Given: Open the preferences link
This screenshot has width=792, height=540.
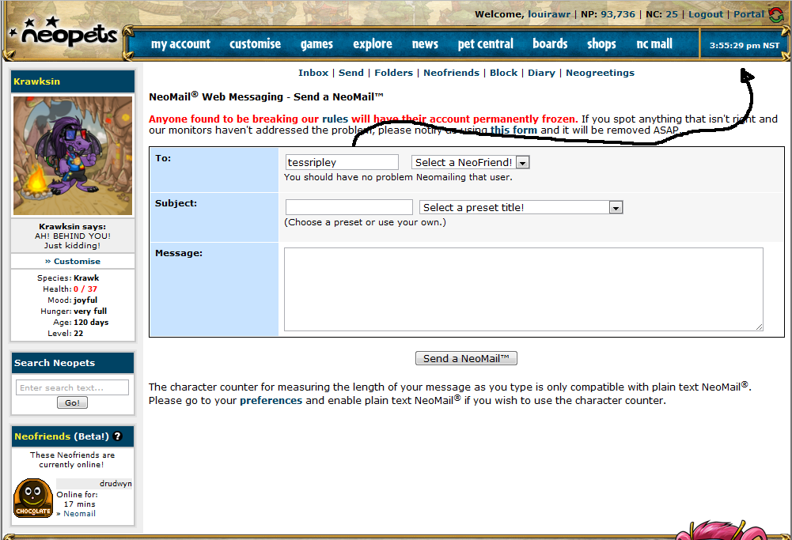Looking at the screenshot, I should pyautogui.click(x=271, y=401).
